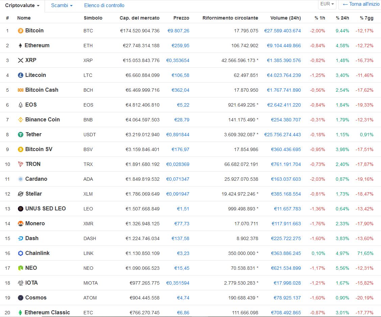Viewport: 381px width, 317px height.
Task: Select Chainlink 7-day change 71,65%
Action: pyautogui.click(x=365, y=253)
